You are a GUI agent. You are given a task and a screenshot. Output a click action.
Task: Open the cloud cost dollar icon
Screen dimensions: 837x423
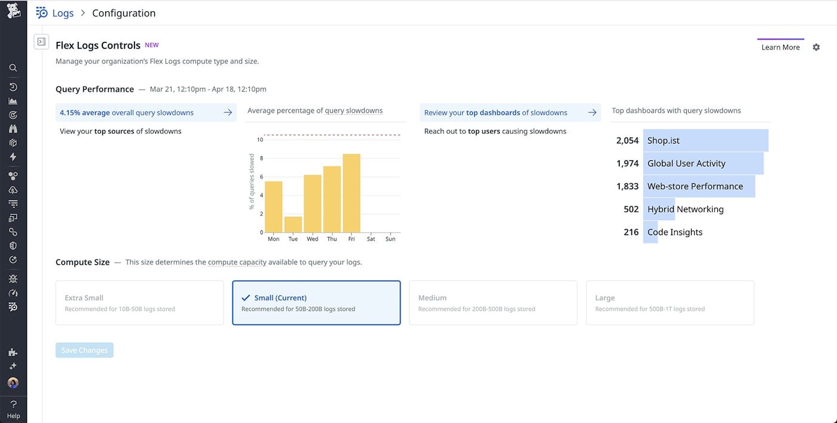pyautogui.click(x=13, y=190)
